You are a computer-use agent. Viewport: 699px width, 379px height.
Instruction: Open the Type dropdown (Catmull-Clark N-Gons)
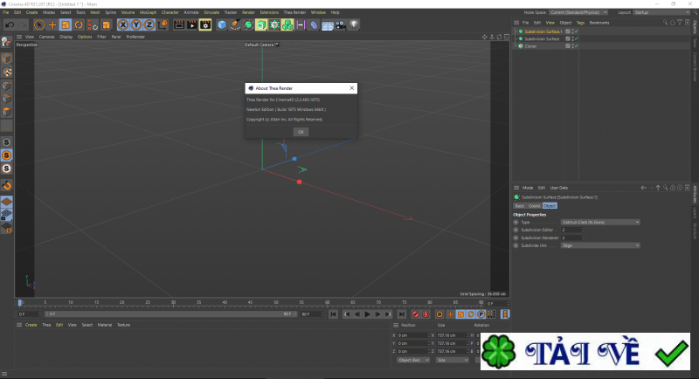(601, 222)
